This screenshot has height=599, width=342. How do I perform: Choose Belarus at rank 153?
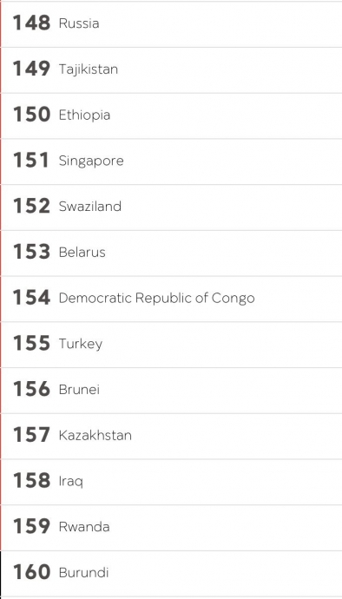click(x=171, y=253)
